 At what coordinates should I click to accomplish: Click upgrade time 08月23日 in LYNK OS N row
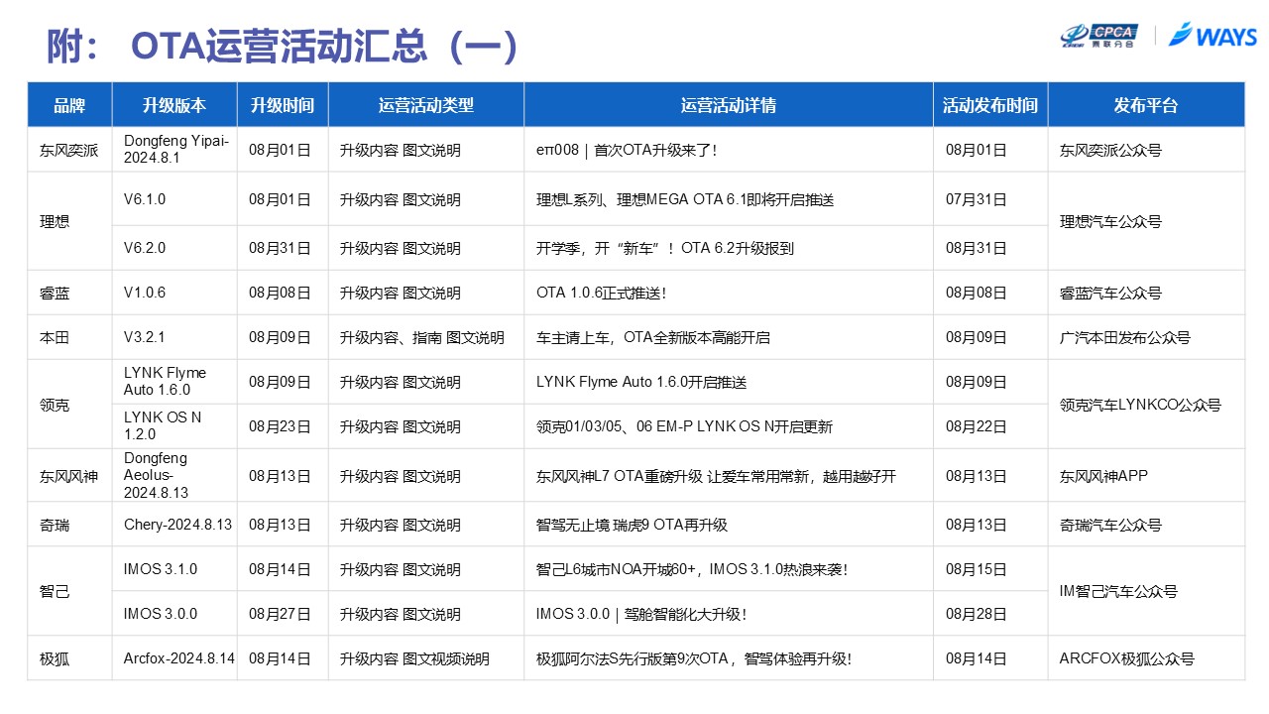coord(280,427)
